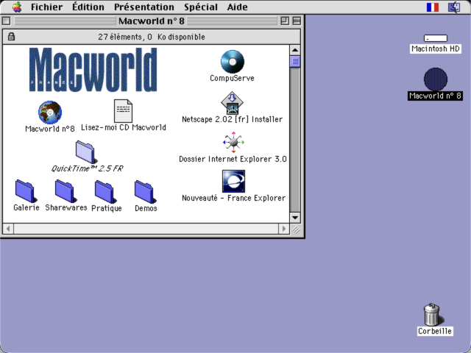This screenshot has width=471, height=353.
Task: Open the Présentation menu
Action: pyautogui.click(x=144, y=7)
